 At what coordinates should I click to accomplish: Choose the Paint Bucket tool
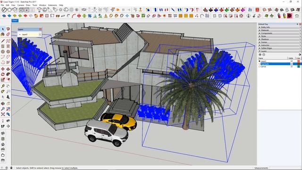pos(3,34)
